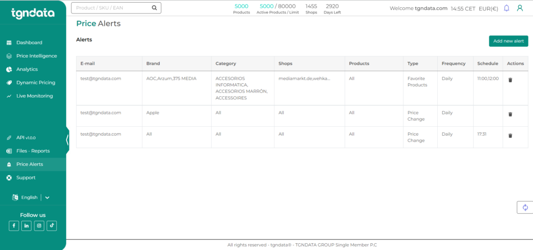Viewport: 533px width, 250px height.
Task: Collapse the sidebar using arrow handle
Action: coord(67,140)
